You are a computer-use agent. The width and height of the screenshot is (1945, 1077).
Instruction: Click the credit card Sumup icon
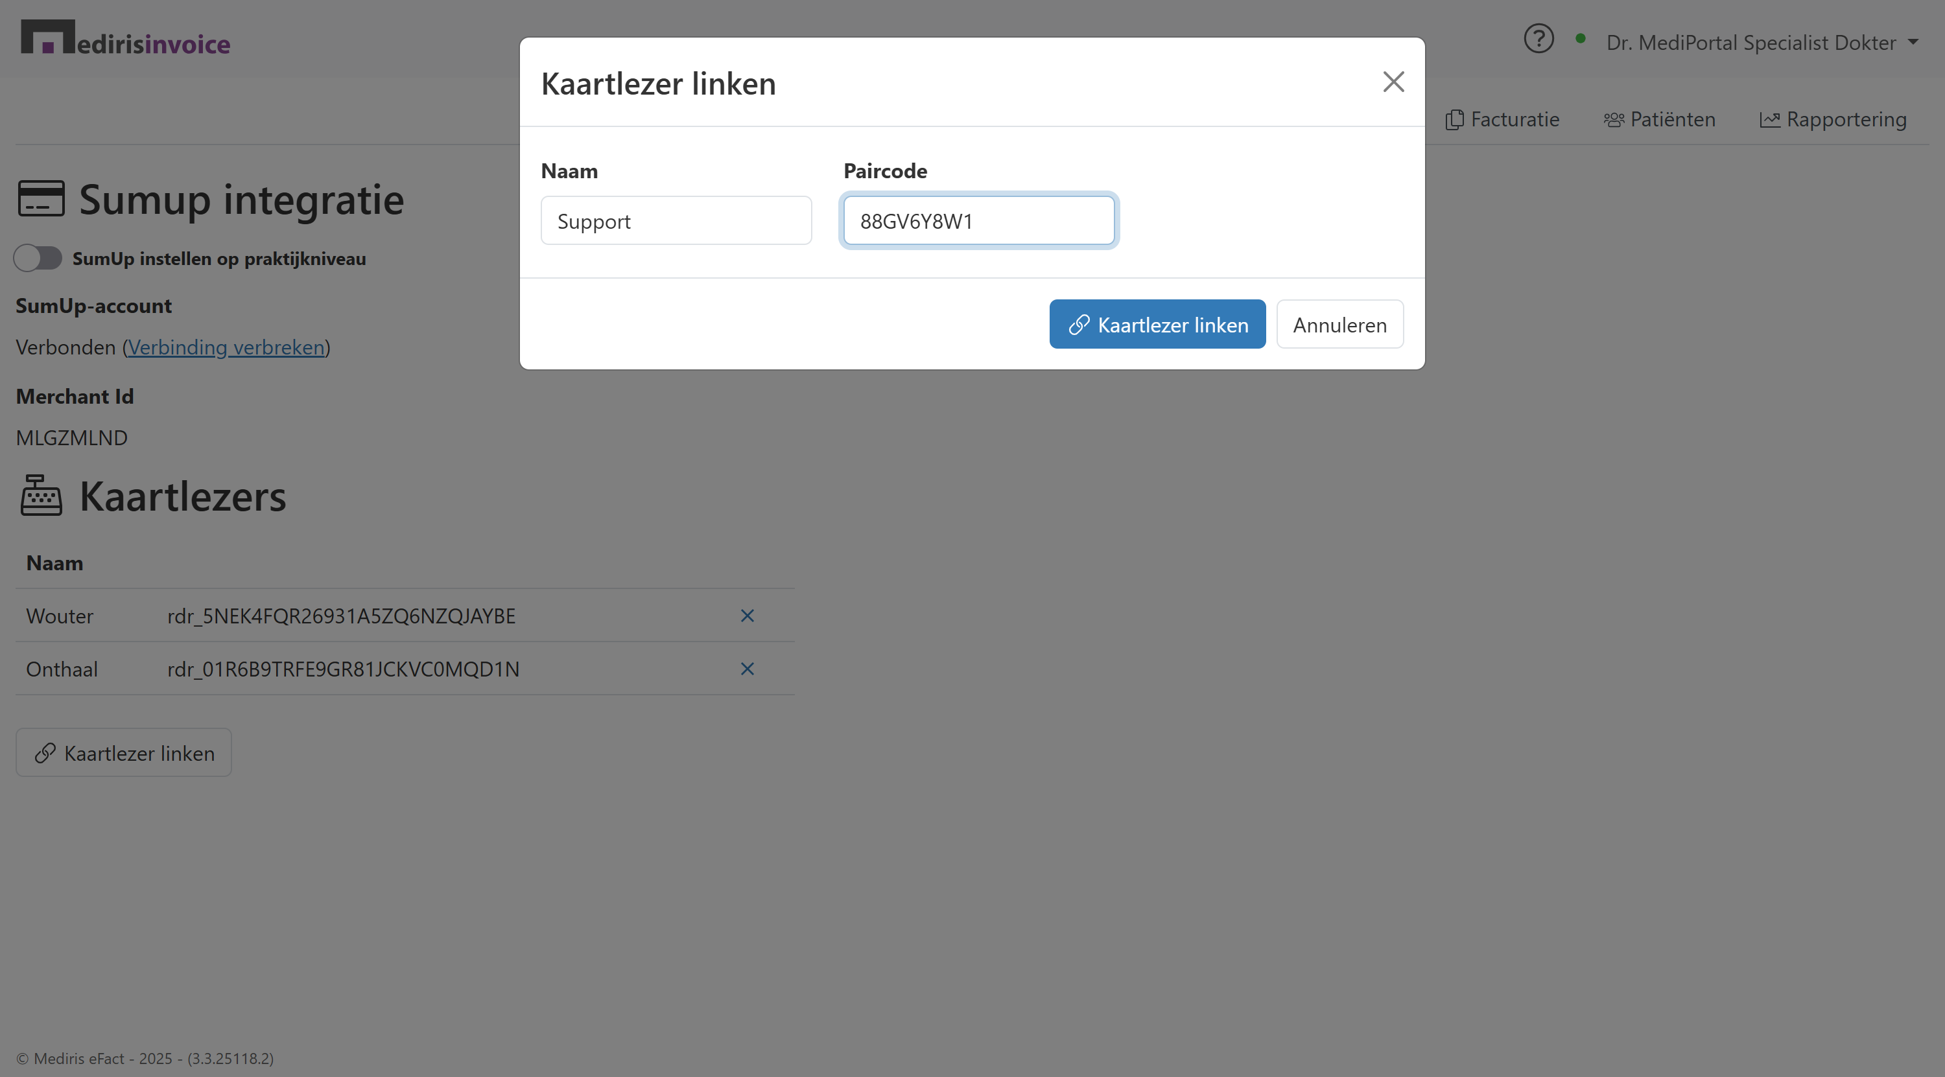click(41, 198)
